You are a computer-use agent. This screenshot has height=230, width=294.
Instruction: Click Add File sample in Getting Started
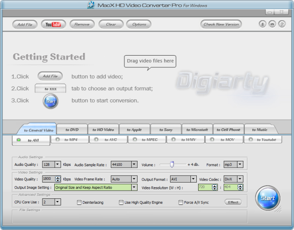pos(50,76)
